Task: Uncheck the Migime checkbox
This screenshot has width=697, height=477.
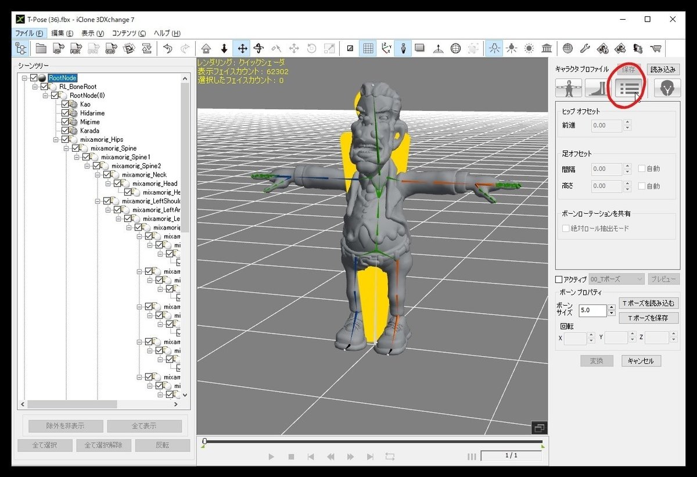Action: coord(65,122)
